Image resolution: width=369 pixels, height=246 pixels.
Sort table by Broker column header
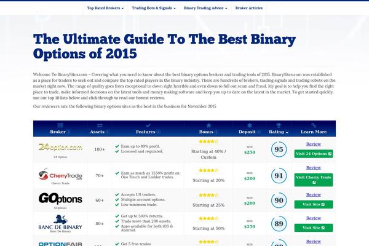[x=60, y=132]
